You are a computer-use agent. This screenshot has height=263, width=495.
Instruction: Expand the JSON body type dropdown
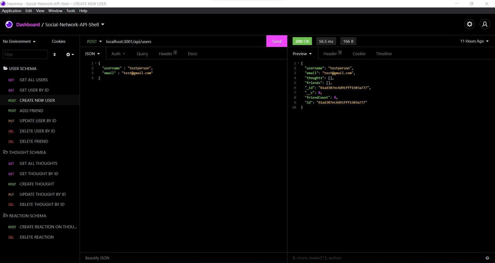click(92, 54)
